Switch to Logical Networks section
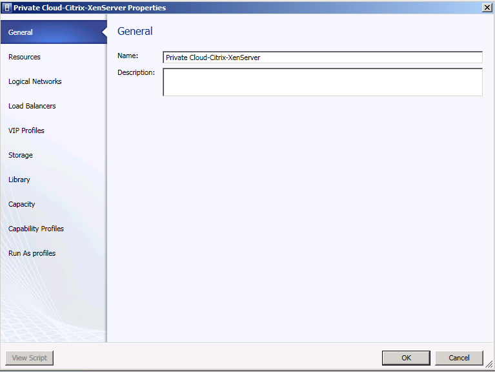495x372 pixels. pos(35,81)
